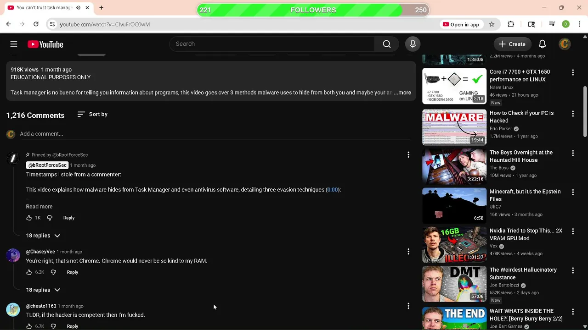
Task: Dislike @cheato1163's comment
Action: (53, 326)
